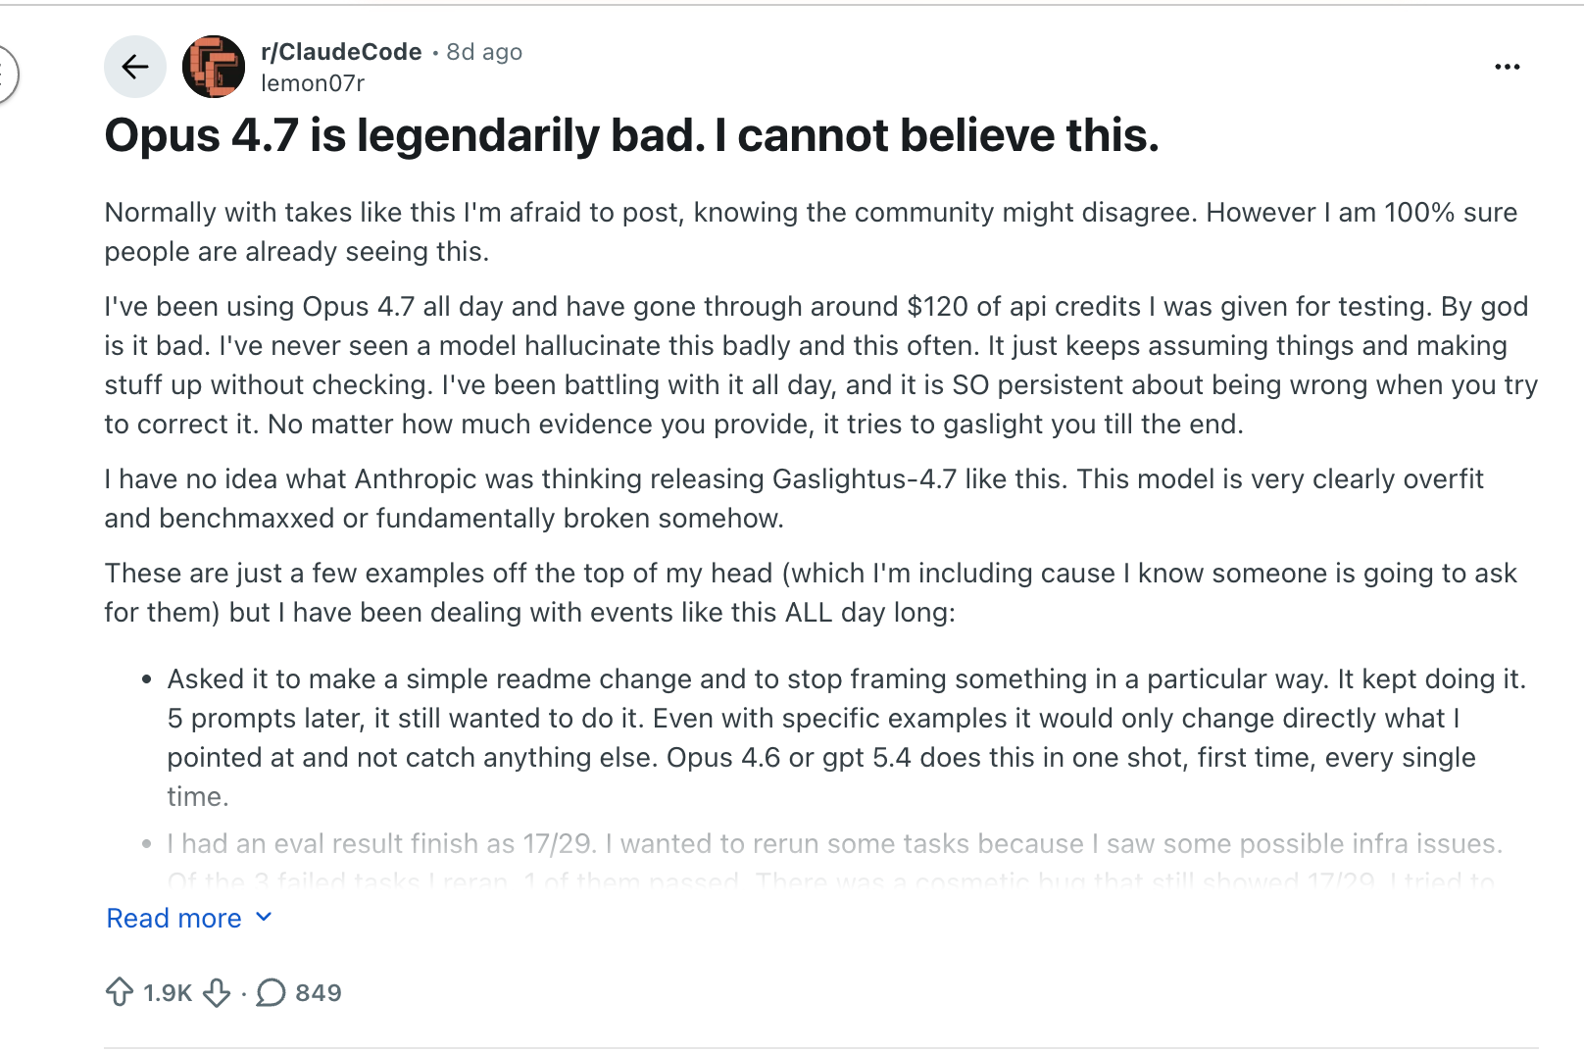Click the back arrow button

(135, 67)
